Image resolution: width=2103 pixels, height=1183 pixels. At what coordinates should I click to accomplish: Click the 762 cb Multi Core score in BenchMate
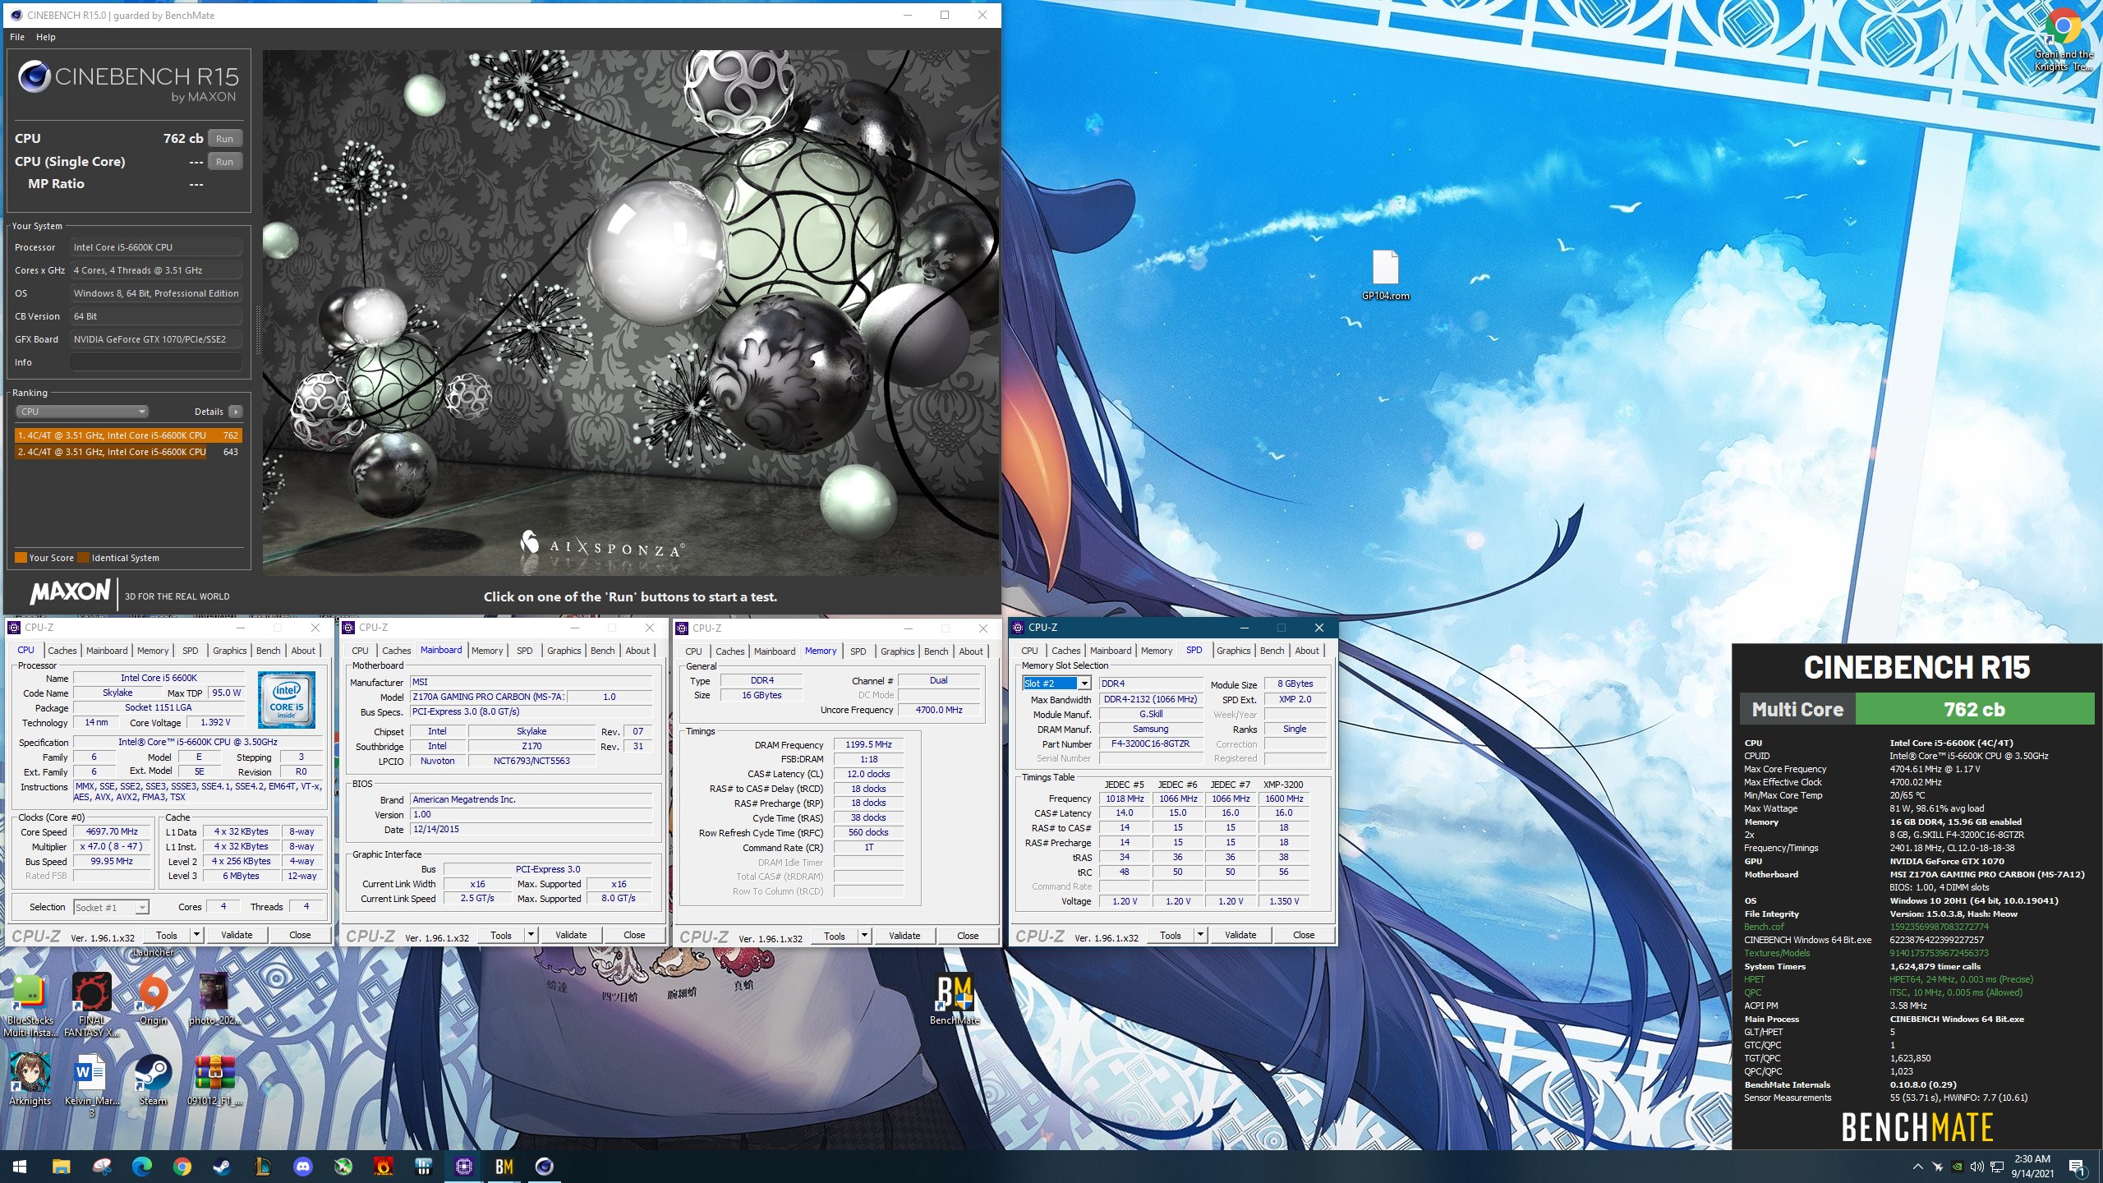pyautogui.click(x=1974, y=709)
